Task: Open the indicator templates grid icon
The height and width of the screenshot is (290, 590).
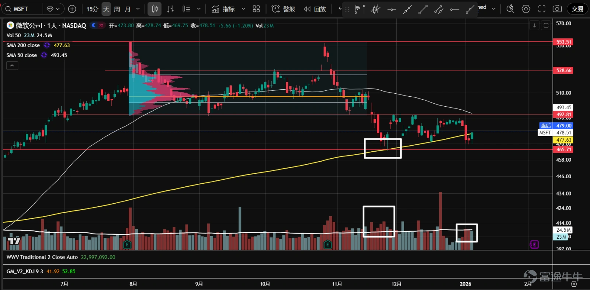Action: tap(256, 9)
